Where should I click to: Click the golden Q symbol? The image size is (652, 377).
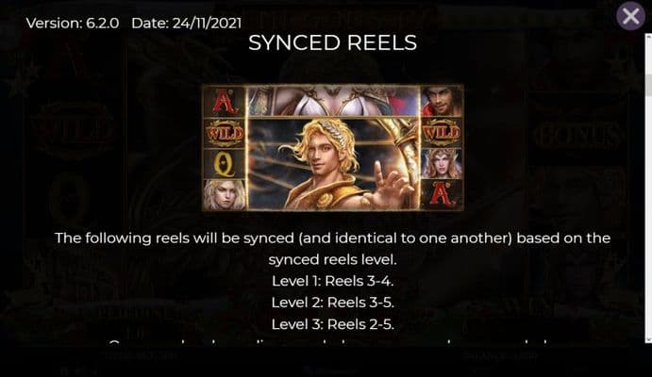(x=225, y=164)
